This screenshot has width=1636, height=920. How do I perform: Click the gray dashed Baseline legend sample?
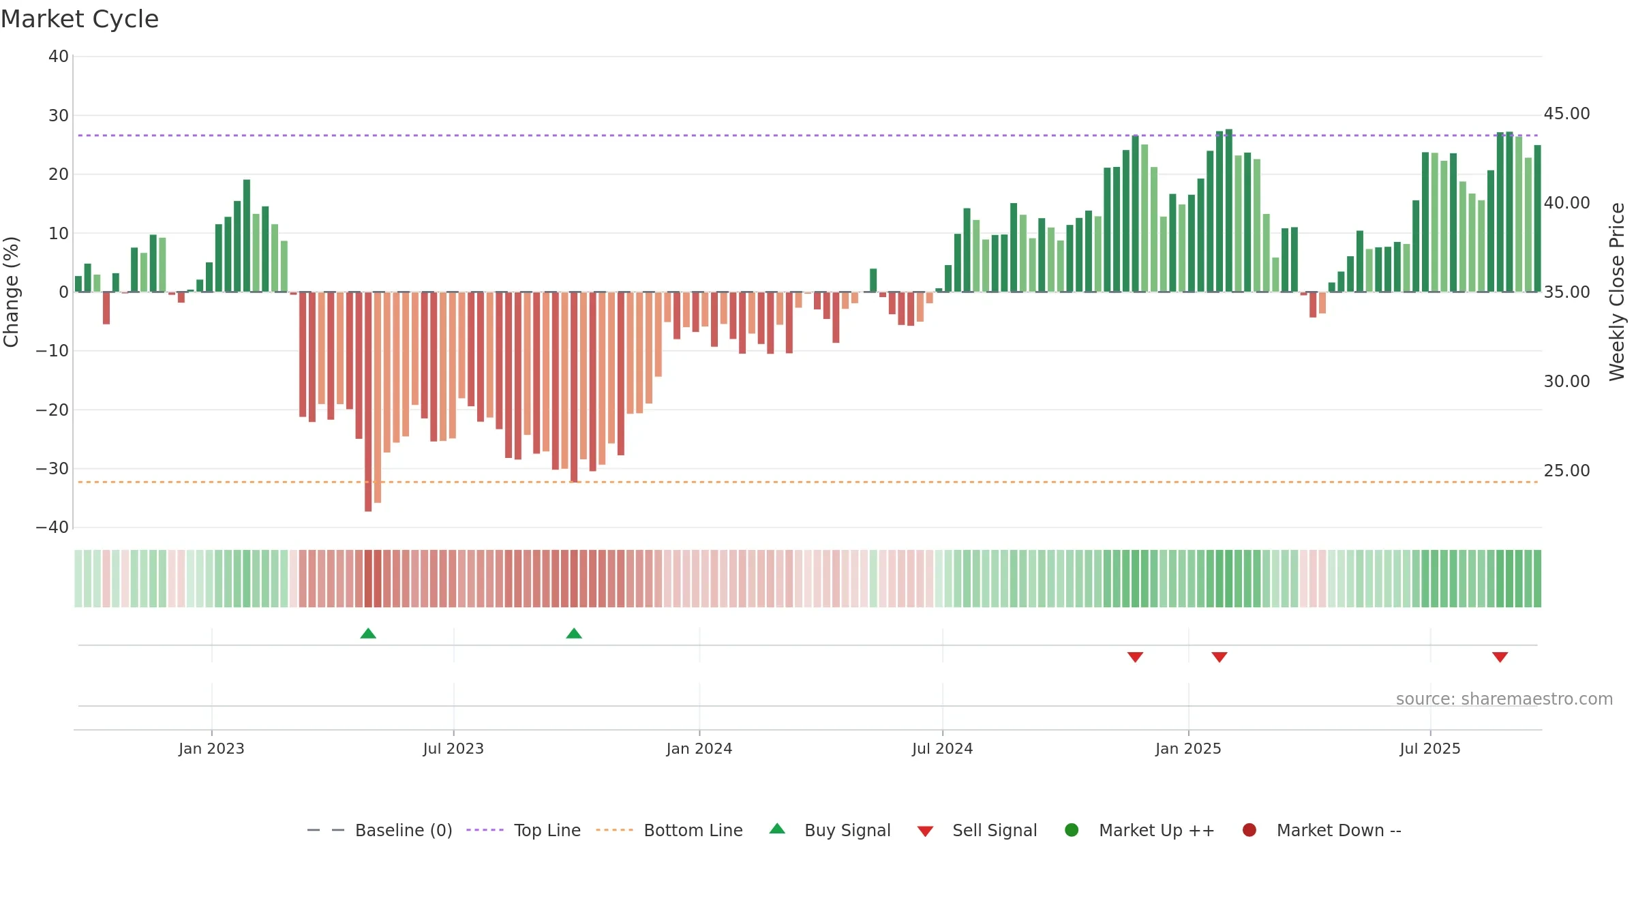[x=326, y=830]
